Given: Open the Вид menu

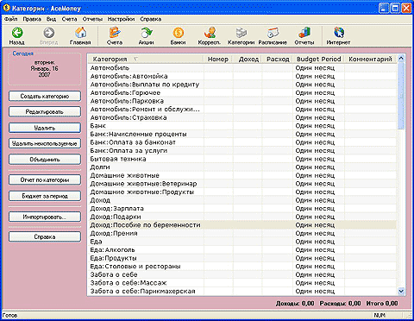Looking at the screenshot, I should pyautogui.click(x=51, y=19).
